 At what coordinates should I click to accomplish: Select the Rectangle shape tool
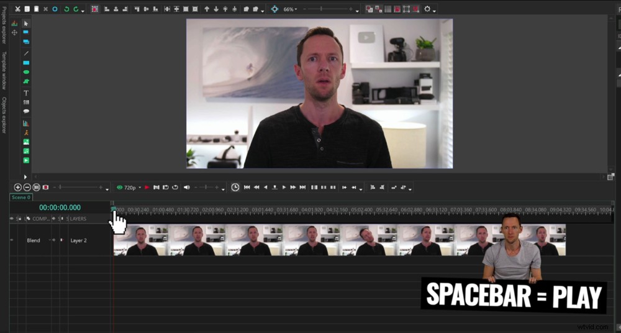coord(26,63)
